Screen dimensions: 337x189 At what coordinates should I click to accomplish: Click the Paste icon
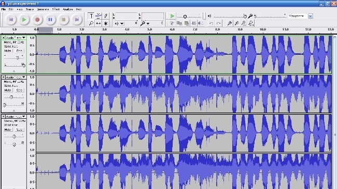coord(187,23)
